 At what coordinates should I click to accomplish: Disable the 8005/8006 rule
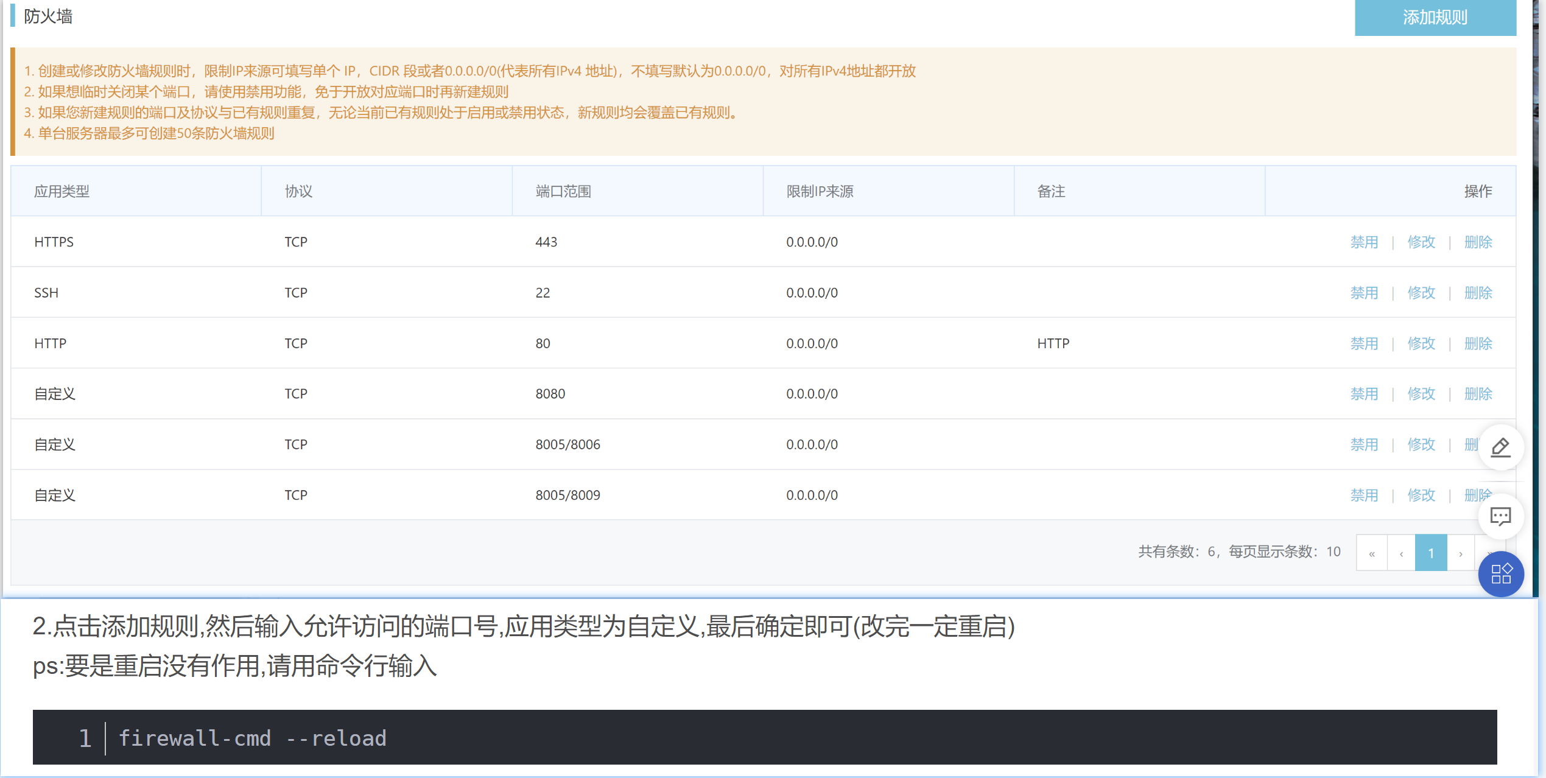(x=1364, y=444)
